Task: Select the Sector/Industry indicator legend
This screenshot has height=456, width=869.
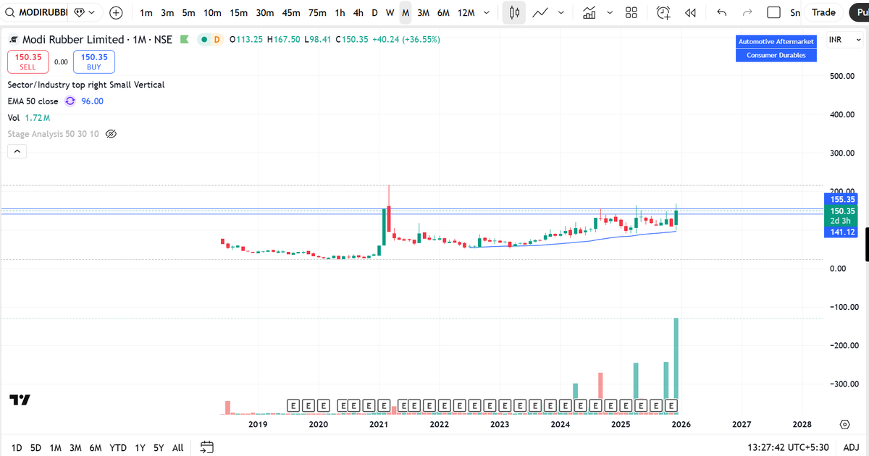Action: 86,85
